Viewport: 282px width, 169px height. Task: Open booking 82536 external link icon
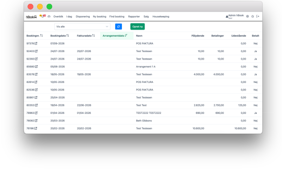coord(36,90)
